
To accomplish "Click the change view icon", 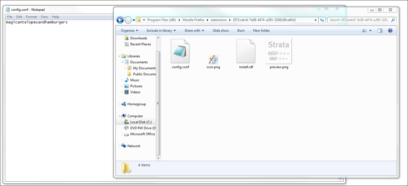I will coord(364,31).
